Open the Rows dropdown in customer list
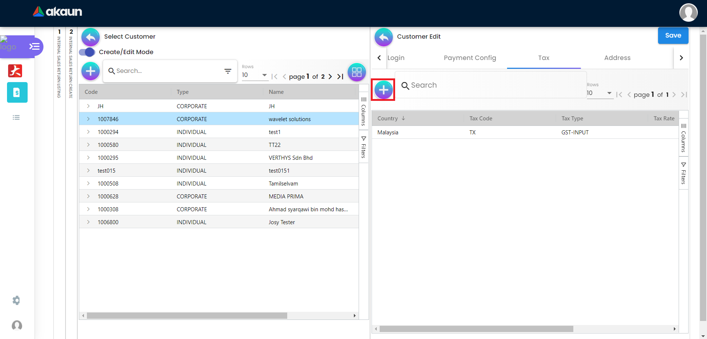The image size is (707, 339). (254, 75)
